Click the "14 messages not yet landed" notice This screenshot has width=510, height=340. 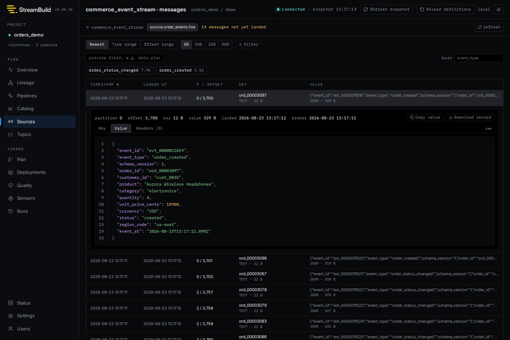(x=234, y=27)
